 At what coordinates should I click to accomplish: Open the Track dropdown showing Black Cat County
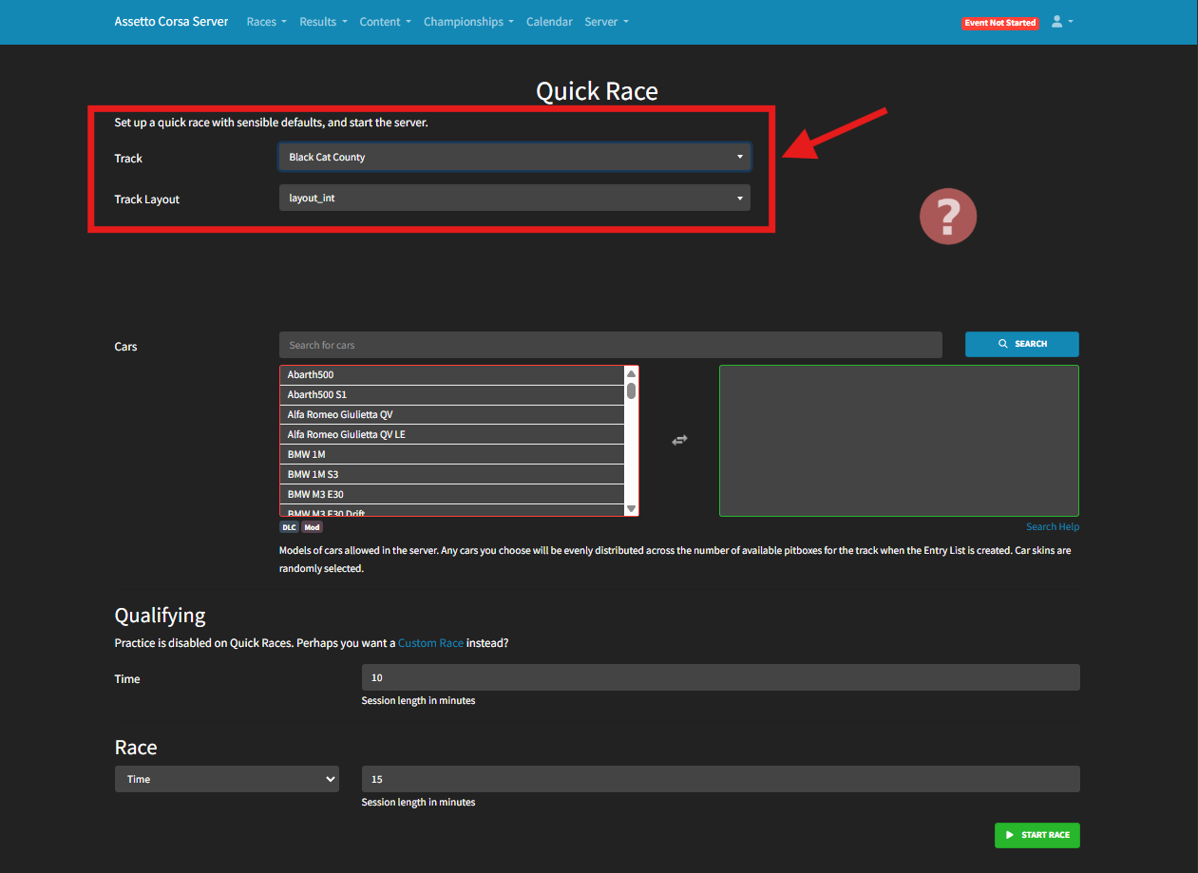(x=514, y=157)
